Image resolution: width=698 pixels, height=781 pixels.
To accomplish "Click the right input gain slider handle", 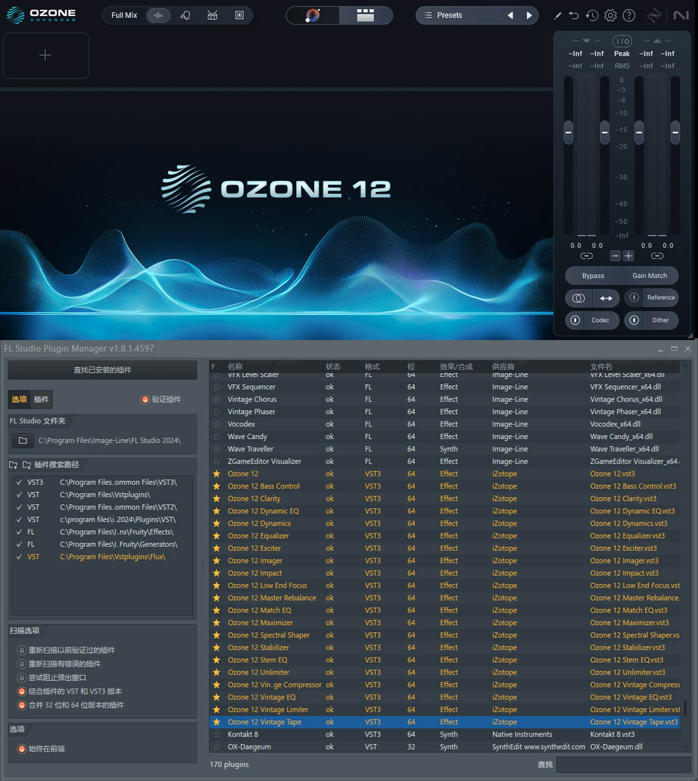I will 605,133.
